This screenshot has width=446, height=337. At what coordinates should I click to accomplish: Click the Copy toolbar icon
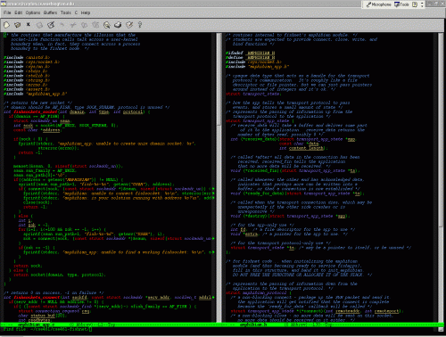pos(85,25)
